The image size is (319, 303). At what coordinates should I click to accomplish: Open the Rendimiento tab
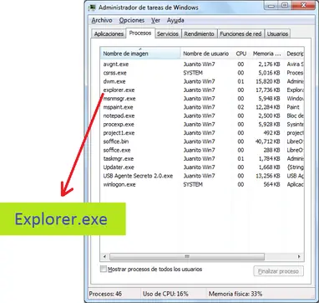(x=199, y=33)
